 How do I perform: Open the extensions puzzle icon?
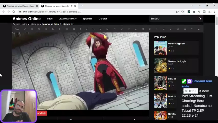[194, 12]
